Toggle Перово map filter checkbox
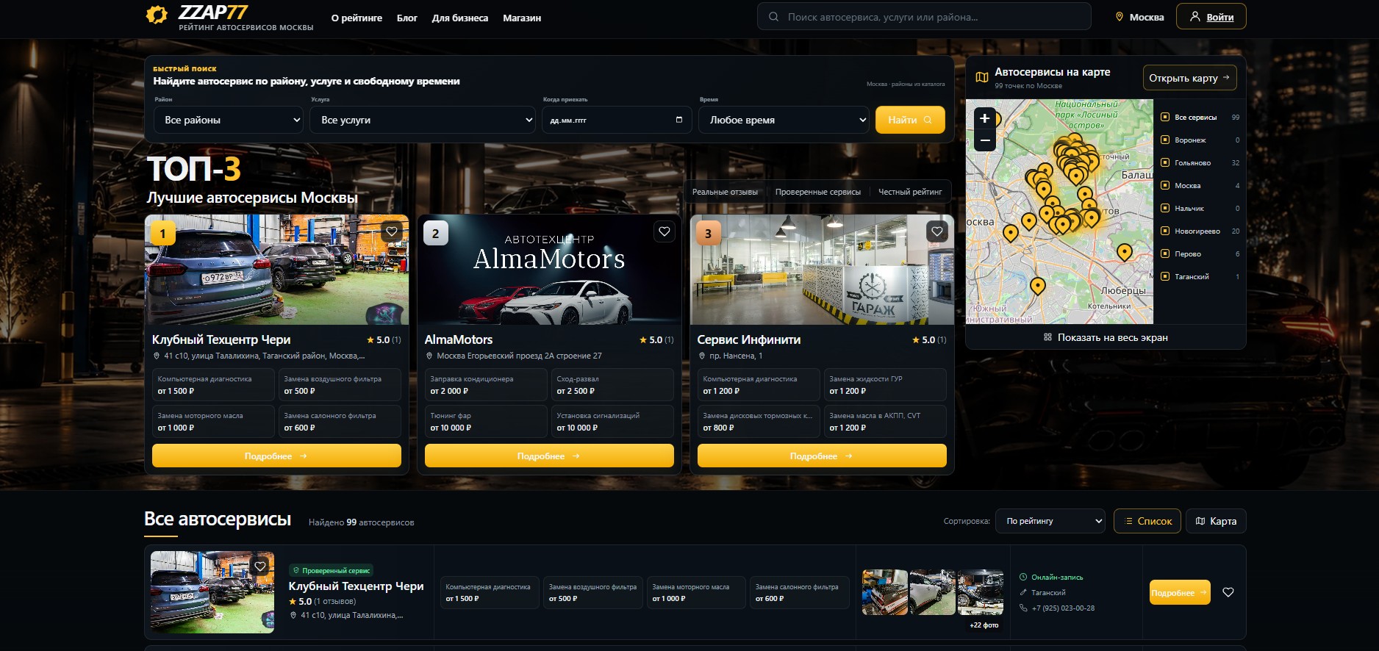Image resolution: width=1379 pixels, height=651 pixels. click(x=1165, y=253)
